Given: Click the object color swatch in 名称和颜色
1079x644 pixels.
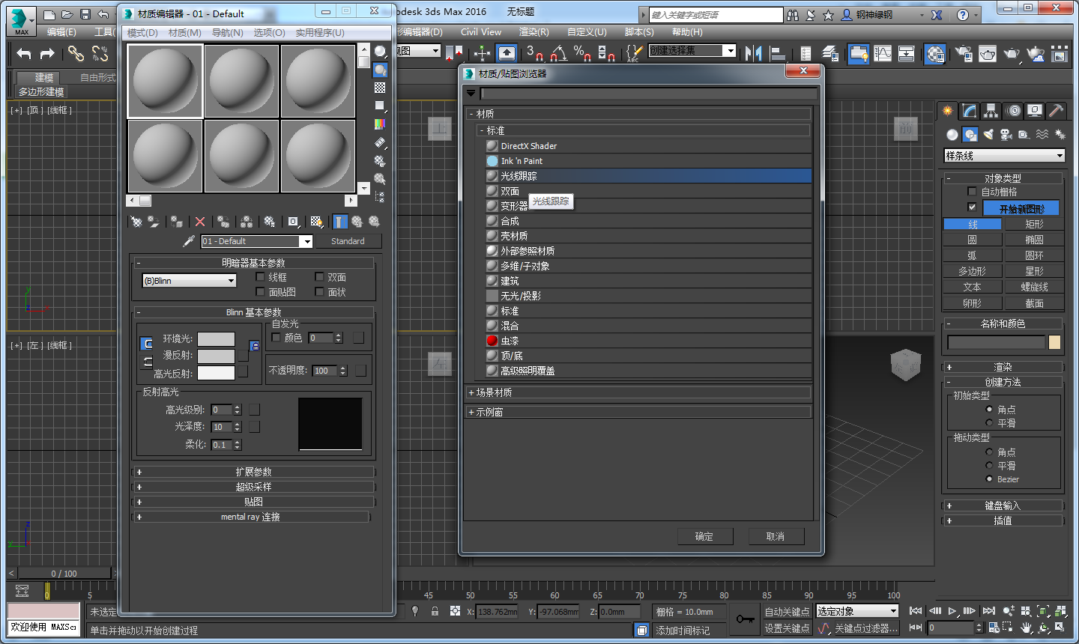Looking at the screenshot, I should (x=1054, y=342).
